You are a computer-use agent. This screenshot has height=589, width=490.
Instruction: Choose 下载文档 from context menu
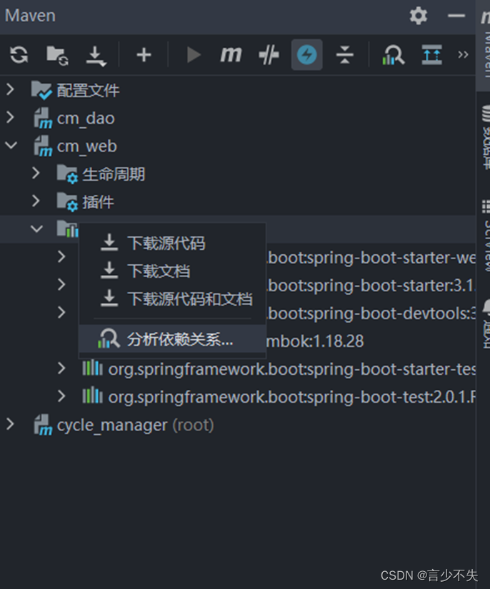172,271
